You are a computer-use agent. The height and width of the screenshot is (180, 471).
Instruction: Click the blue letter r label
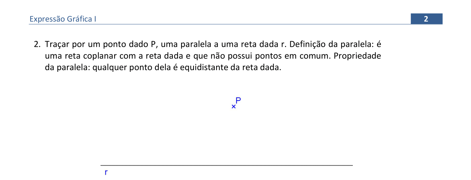(106, 172)
